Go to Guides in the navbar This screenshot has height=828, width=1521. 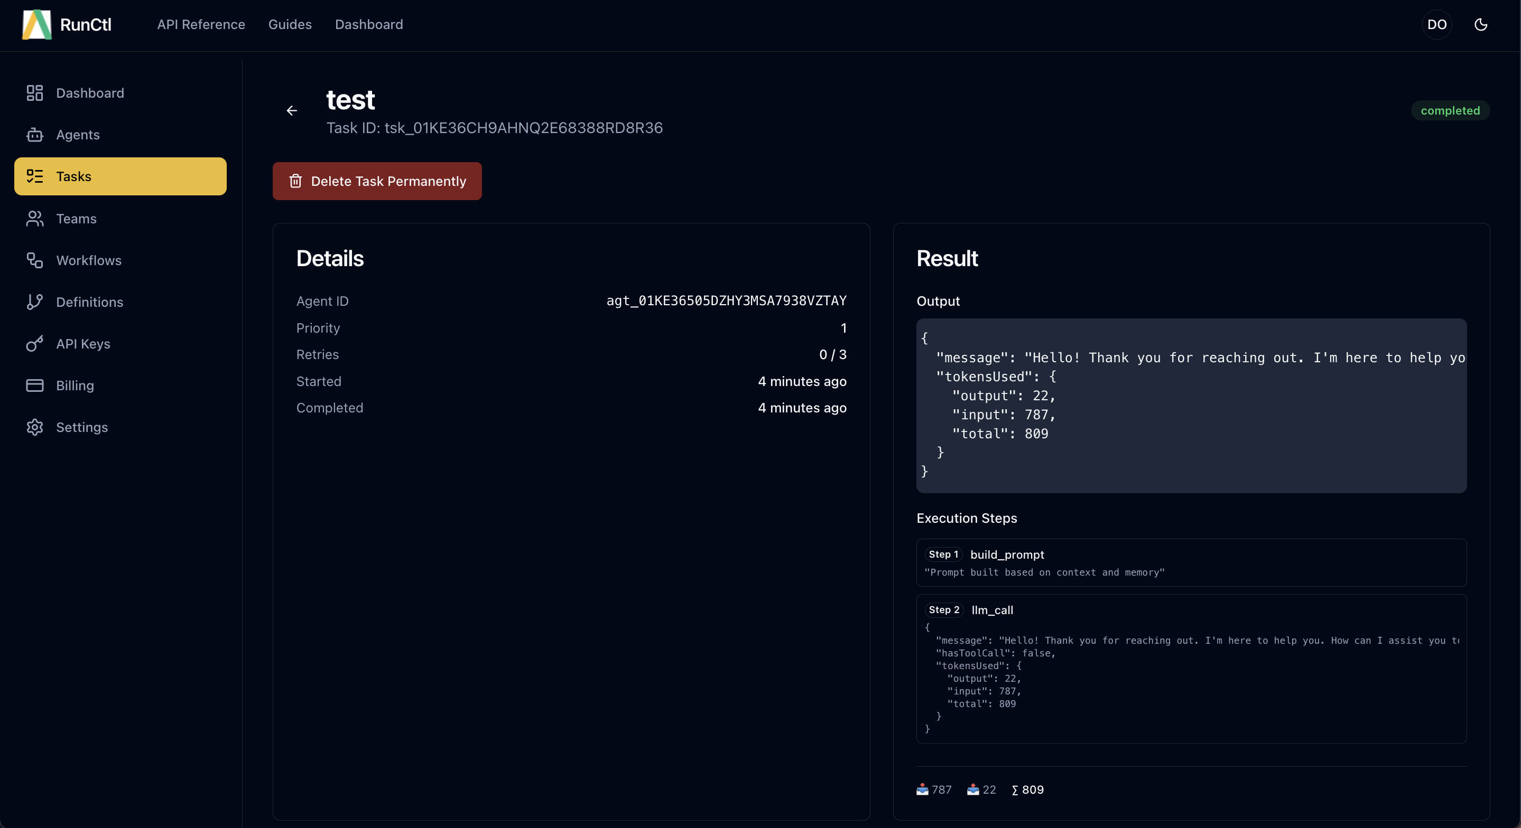click(x=290, y=25)
